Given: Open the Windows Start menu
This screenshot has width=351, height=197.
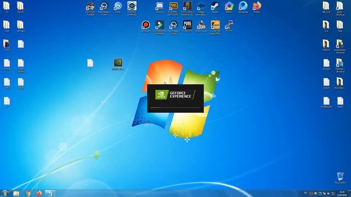Looking at the screenshot, I should tap(5, 193).
